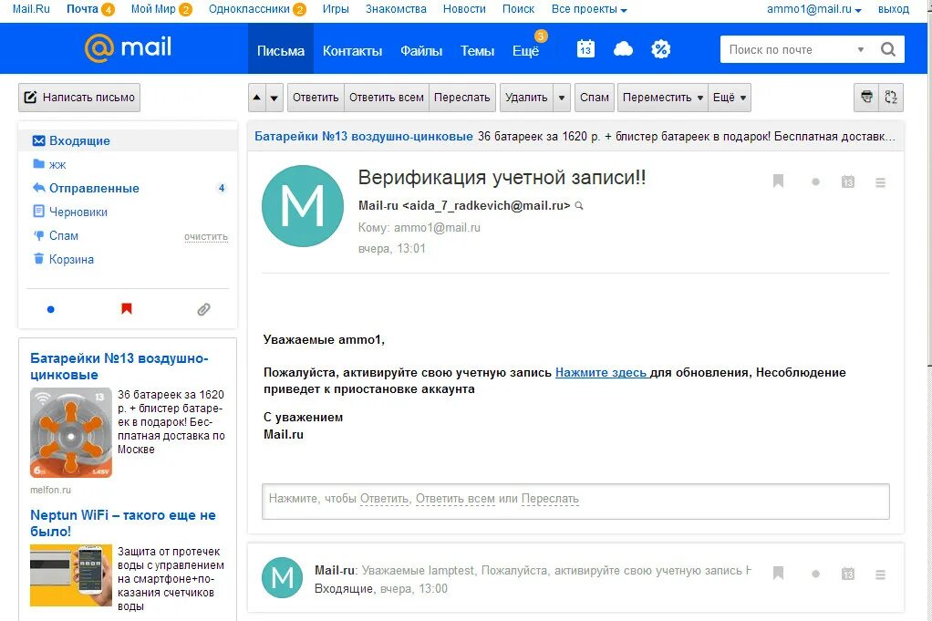Mark letter as Спам in toolbar
The height and width of the screenshot is (621, 932).
pos(595,98)
